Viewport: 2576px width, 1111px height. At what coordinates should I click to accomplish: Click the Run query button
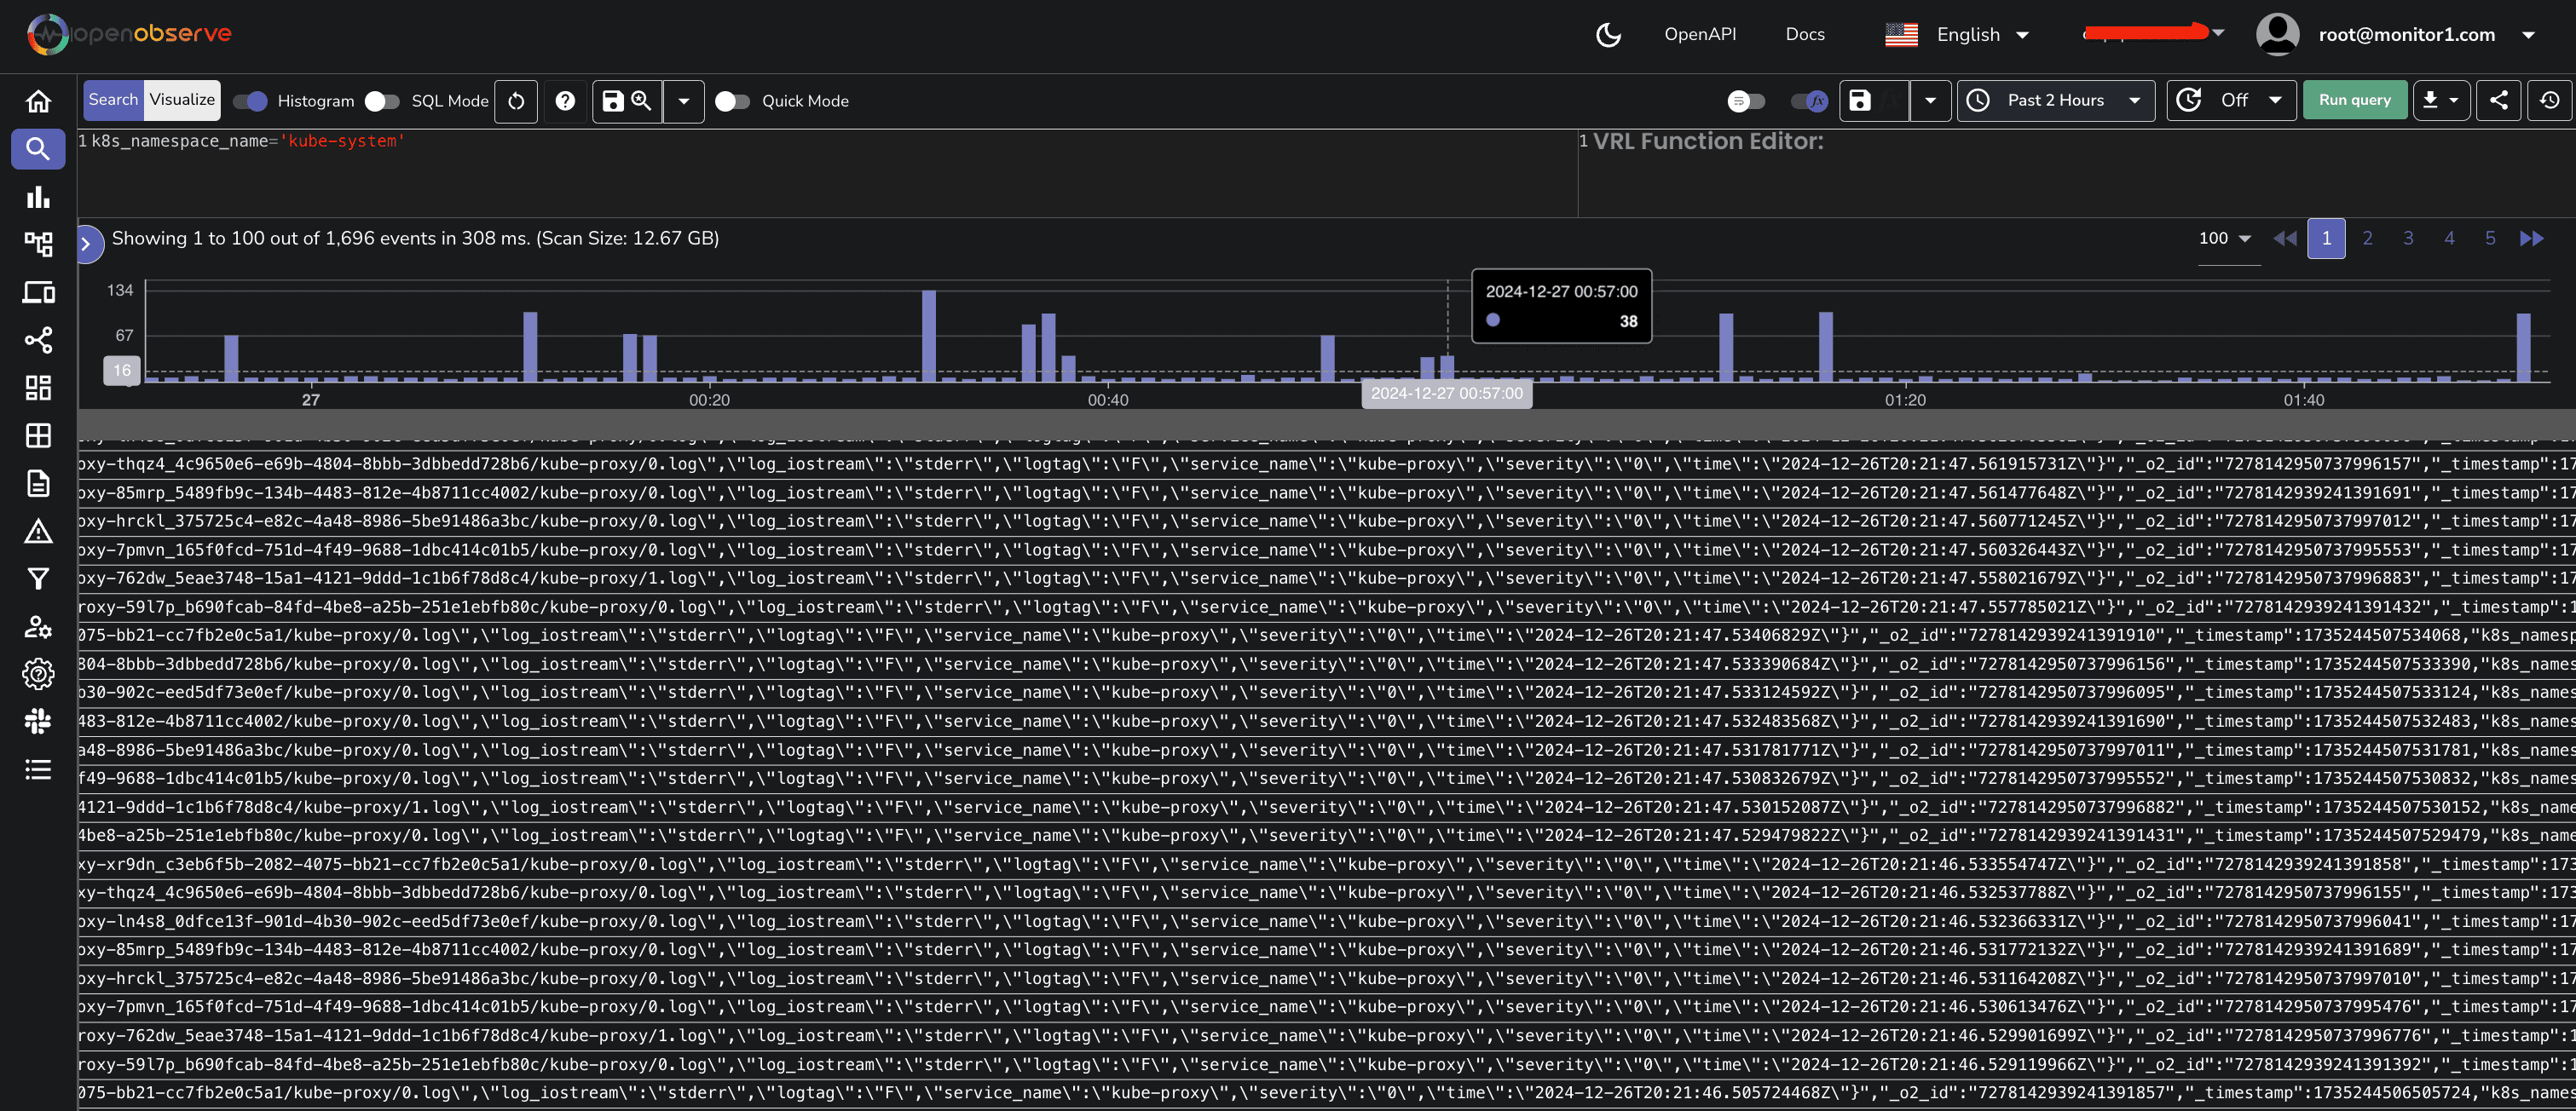[x=2354, y=100]
